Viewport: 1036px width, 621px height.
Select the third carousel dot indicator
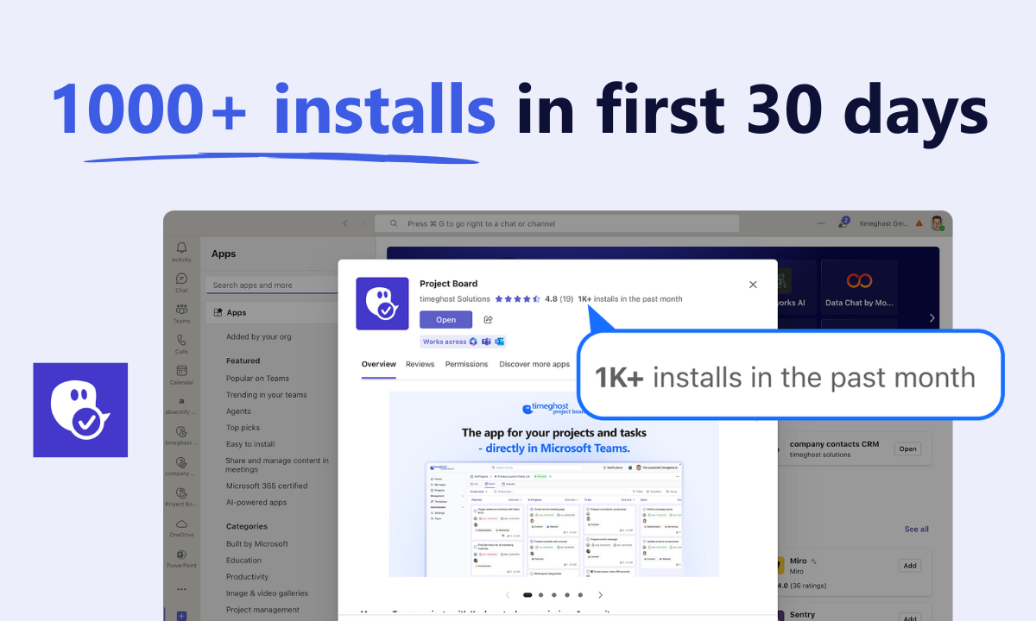tap(553, 595)
